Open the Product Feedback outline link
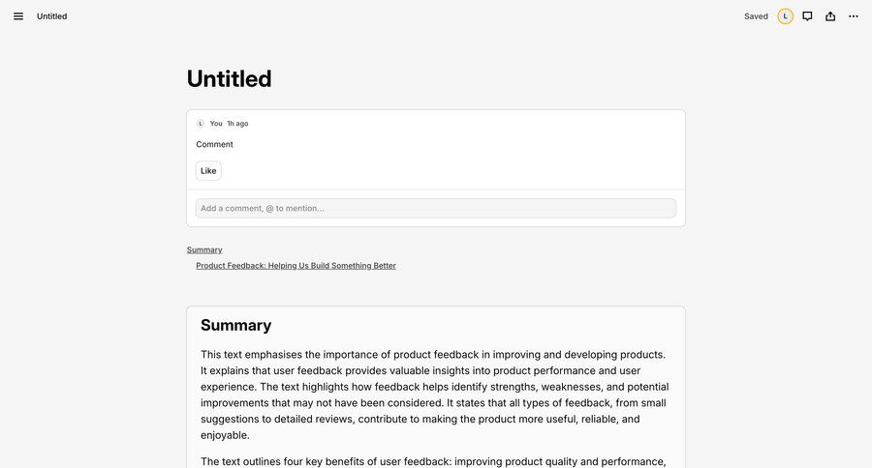This screenshot has width=872, height=468. (x=296, y=266)
